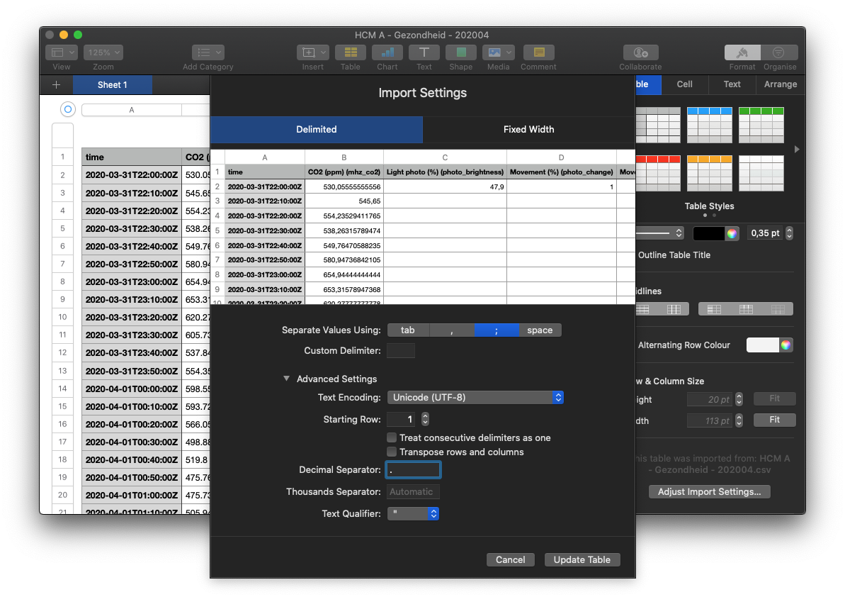Open the Chart toolbar icon

387,52
